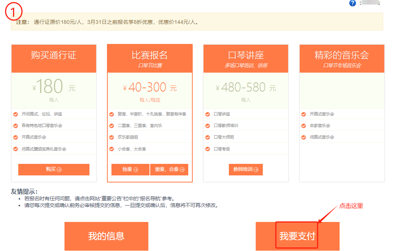Click check icon beside 口琴教师培训
Image resolution: width=394 pixels, height=251 pixels.
click(208, 126)
